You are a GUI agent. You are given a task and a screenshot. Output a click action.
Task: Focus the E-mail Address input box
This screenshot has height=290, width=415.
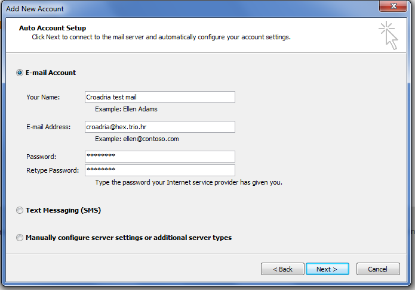[160, 127]
